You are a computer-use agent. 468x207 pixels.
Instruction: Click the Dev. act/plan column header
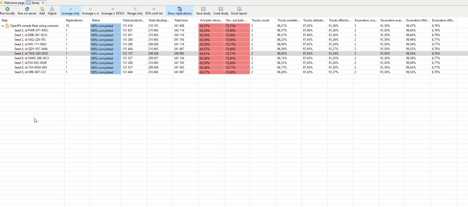coord(237,20)
